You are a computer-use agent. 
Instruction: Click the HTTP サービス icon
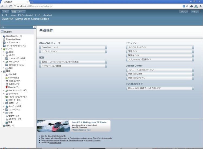[6, 100]
